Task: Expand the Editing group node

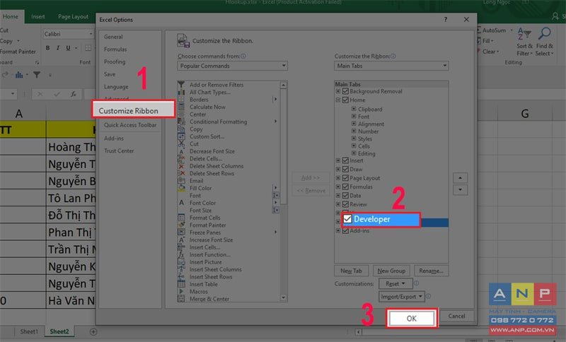Action: [x=354, y=153]
